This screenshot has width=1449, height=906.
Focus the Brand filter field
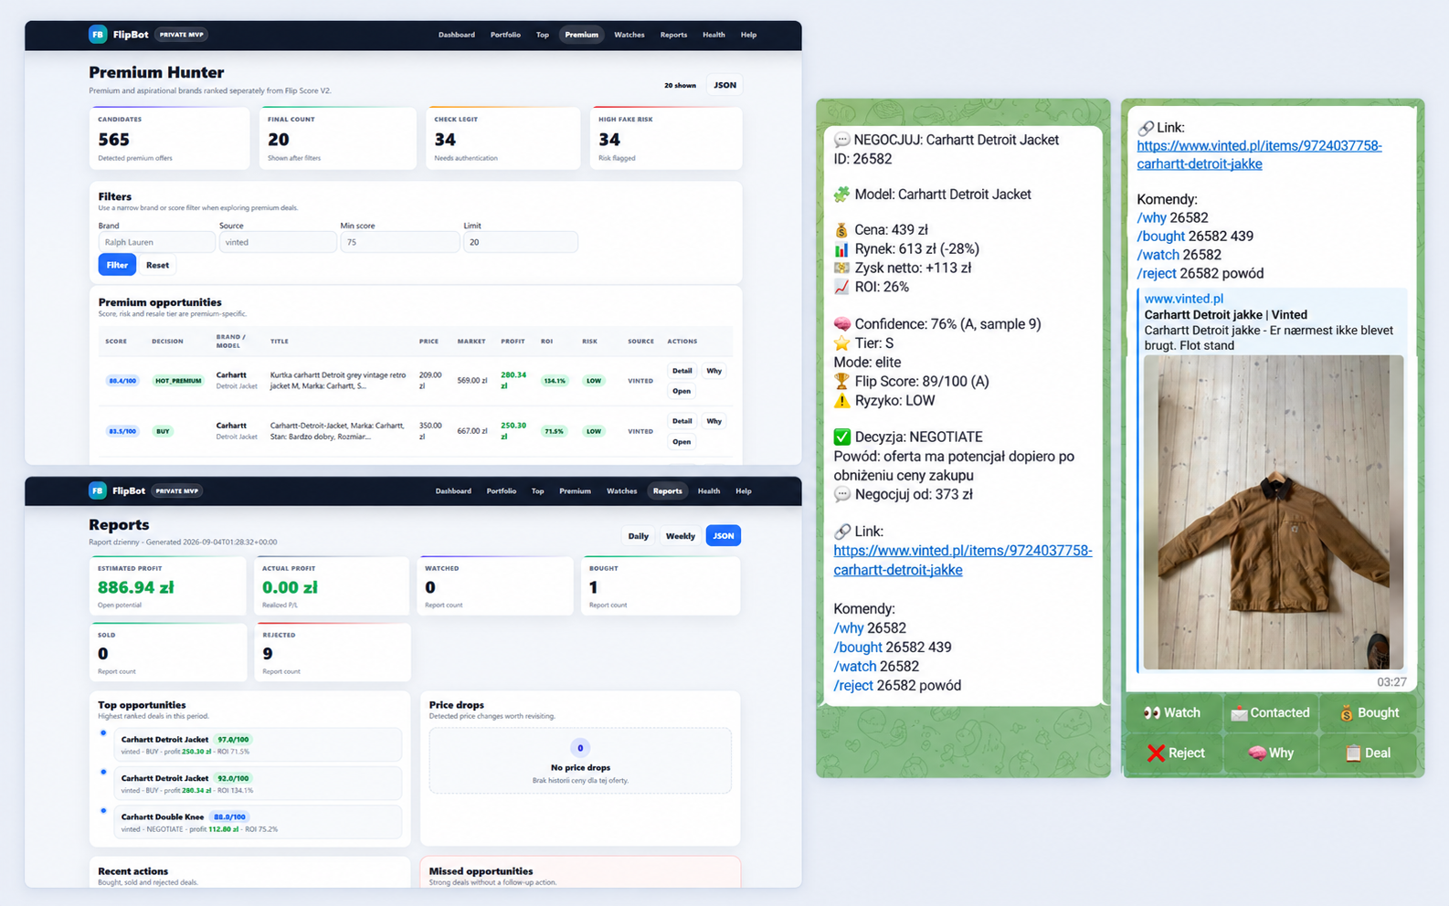click(156, 242)
